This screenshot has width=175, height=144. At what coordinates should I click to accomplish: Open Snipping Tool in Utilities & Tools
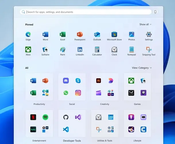click(x=99, y=129)
